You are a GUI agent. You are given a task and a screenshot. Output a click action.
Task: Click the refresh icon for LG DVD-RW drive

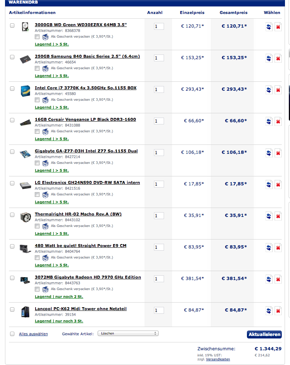point(269,185)
